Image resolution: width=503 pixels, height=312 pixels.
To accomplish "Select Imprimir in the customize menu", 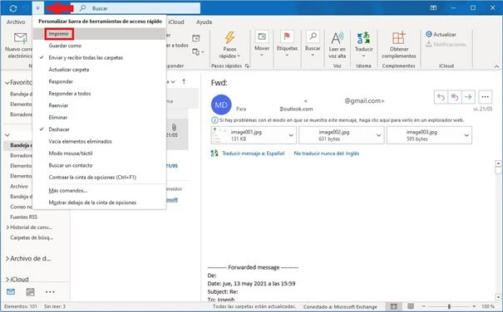I will (100, 34).
